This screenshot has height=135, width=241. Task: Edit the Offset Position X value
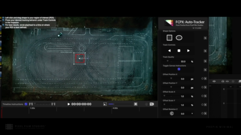(183, 79)
